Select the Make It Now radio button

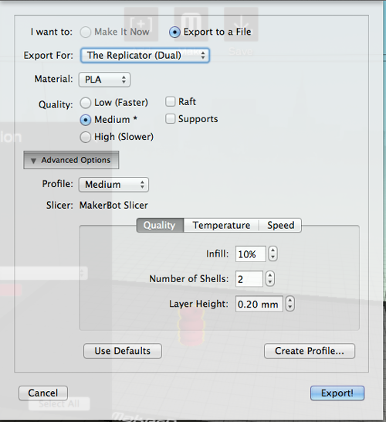pyautogui.click(x=86, y=32)
